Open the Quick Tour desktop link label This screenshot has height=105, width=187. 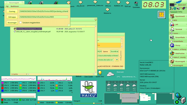click(x=100, y=76)
